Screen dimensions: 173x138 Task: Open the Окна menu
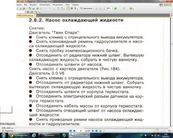(68, 5)
